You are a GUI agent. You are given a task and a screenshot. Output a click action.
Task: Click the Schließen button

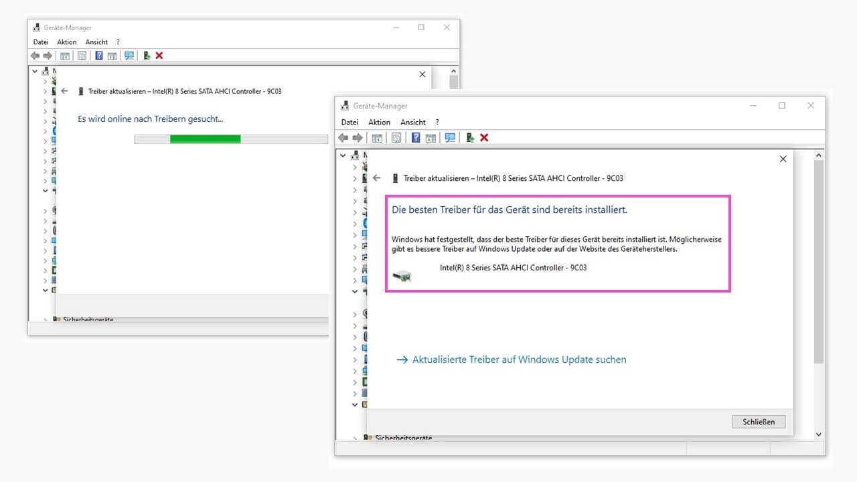[759, 422]
